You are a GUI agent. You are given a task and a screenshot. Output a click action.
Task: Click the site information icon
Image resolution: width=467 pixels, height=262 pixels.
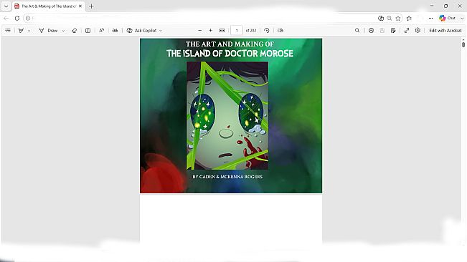tap(28, 18)
